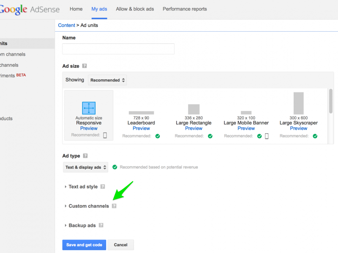This screenshot has width=338, height=253.
Task: Switch to the Performance reports tab
Action: [185, 9]
